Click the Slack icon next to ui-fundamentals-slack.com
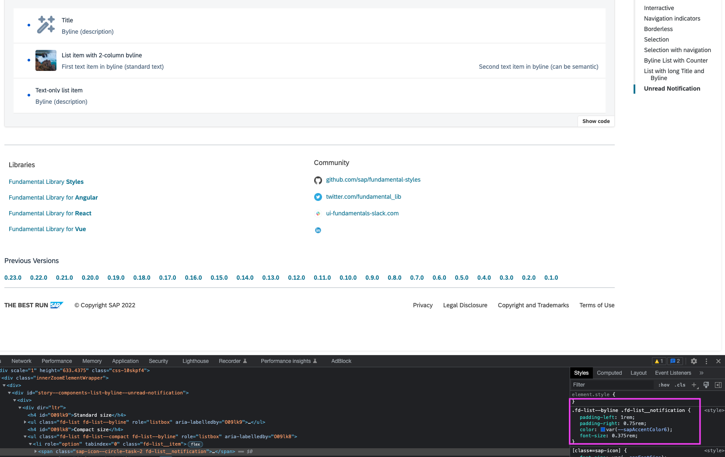The height and width of the screenshot is (457, 725). [318, 214]
